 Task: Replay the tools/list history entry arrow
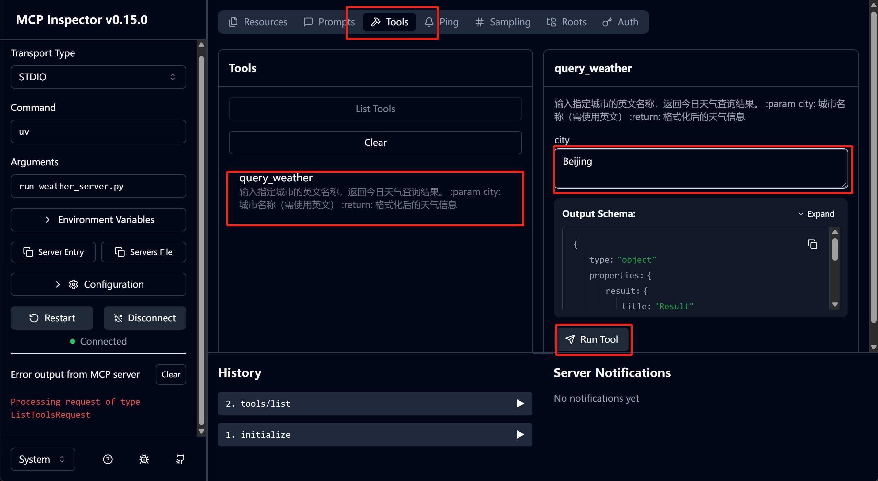click(519, 404)
